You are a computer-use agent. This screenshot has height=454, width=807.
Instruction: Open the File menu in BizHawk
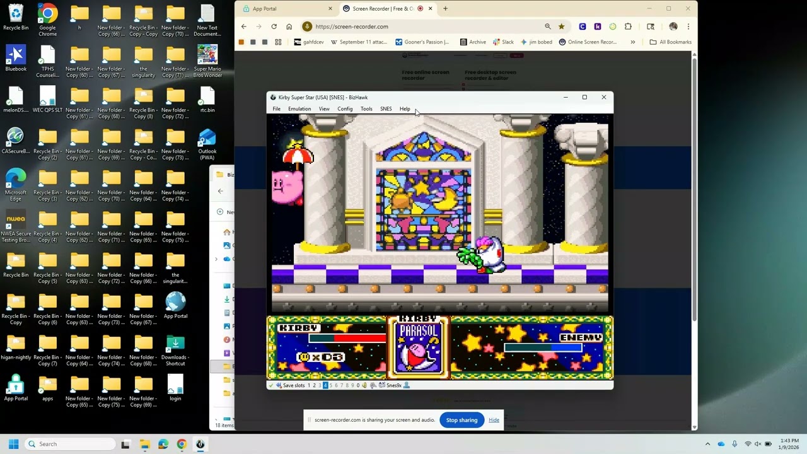point(276,109)
